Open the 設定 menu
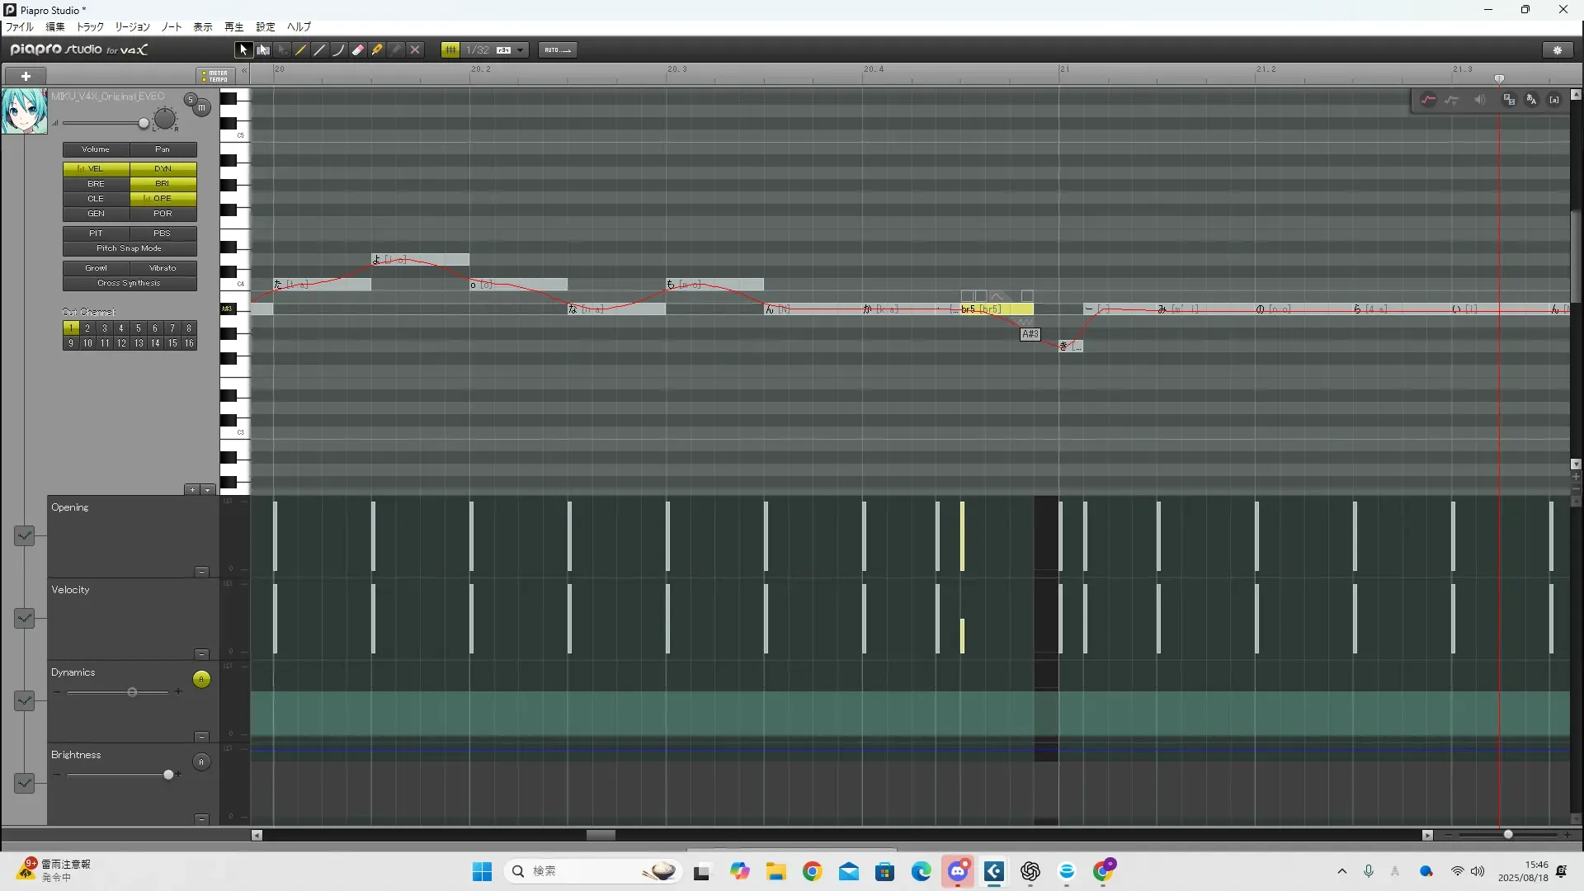This screenshot has width=1584, height=891. pos(265,27)
